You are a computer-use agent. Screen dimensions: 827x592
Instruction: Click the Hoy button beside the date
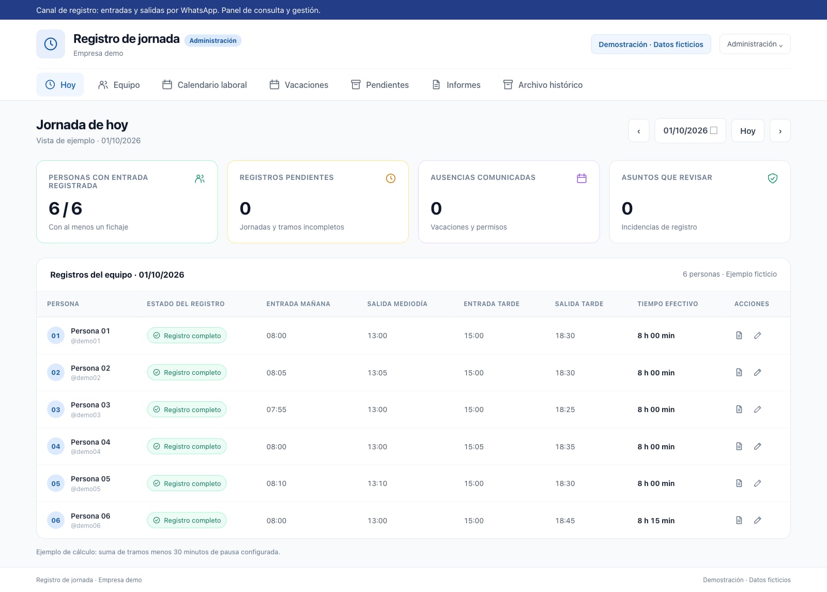[747, 131]
